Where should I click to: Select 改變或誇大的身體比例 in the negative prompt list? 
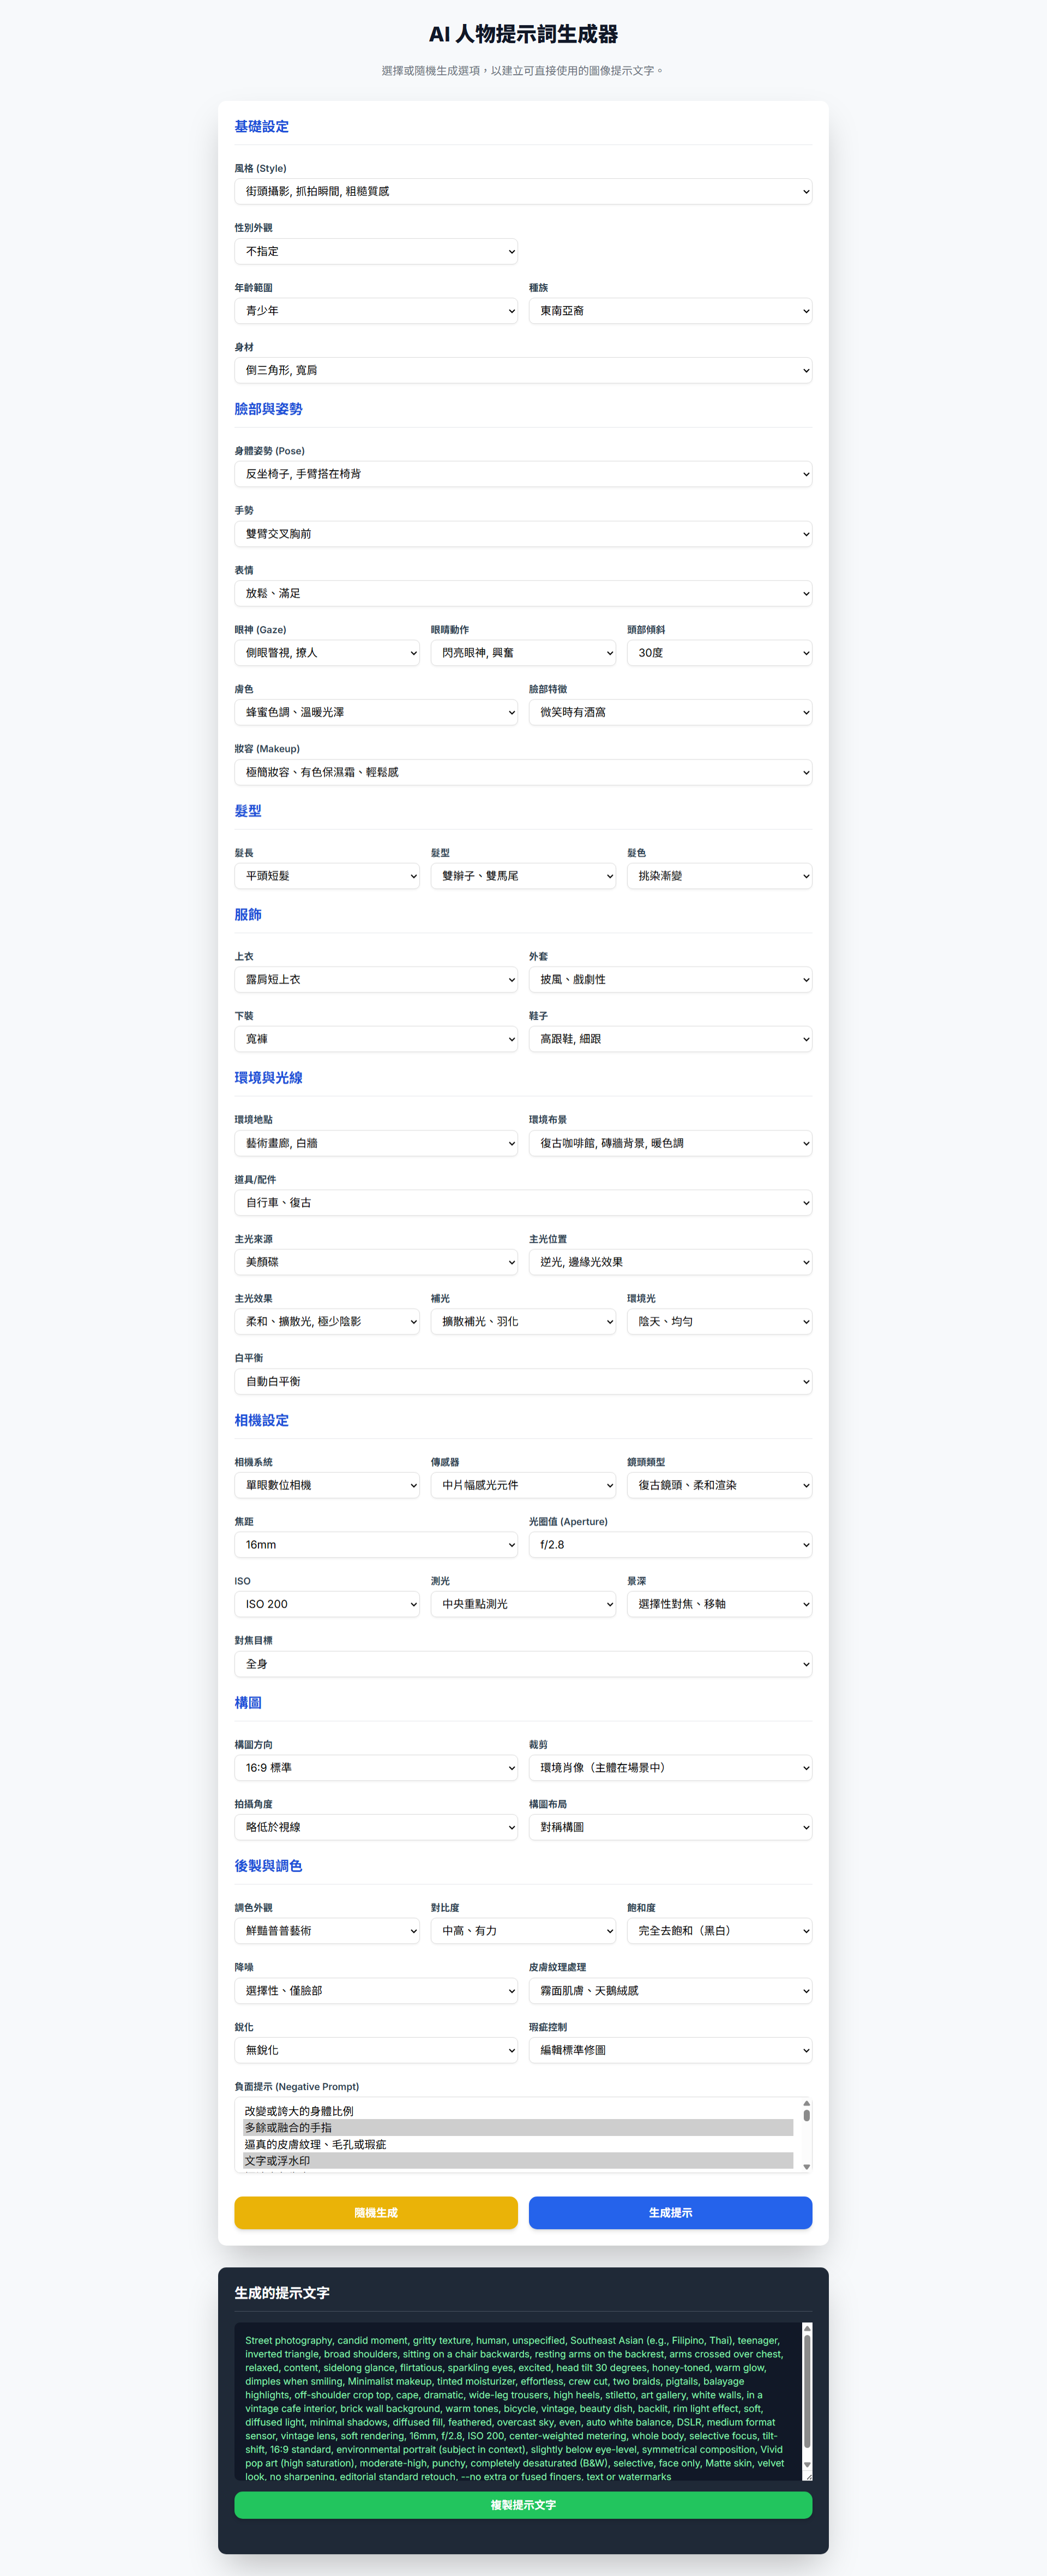pyautogui.click(x=518, y=2111)
